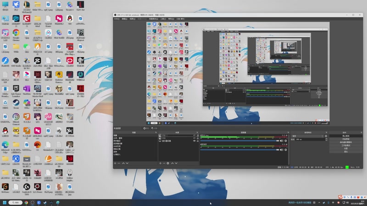This screenshot has width=367, height=206.
Task: Show hidden system tray icons chevron
Action: click(319, 202)
